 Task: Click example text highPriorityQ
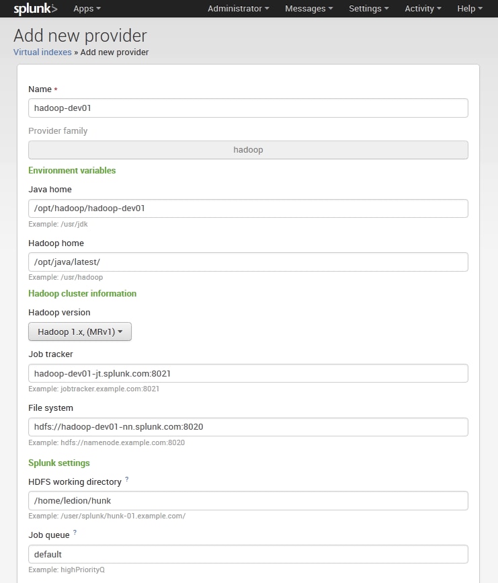[x=83, y=570]
